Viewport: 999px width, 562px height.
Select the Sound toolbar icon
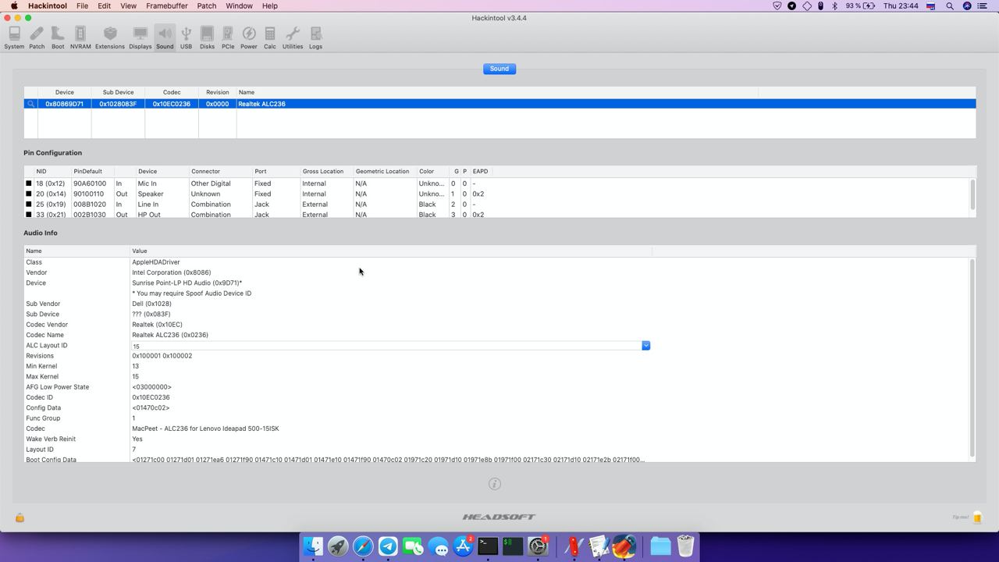click(165, 37)
